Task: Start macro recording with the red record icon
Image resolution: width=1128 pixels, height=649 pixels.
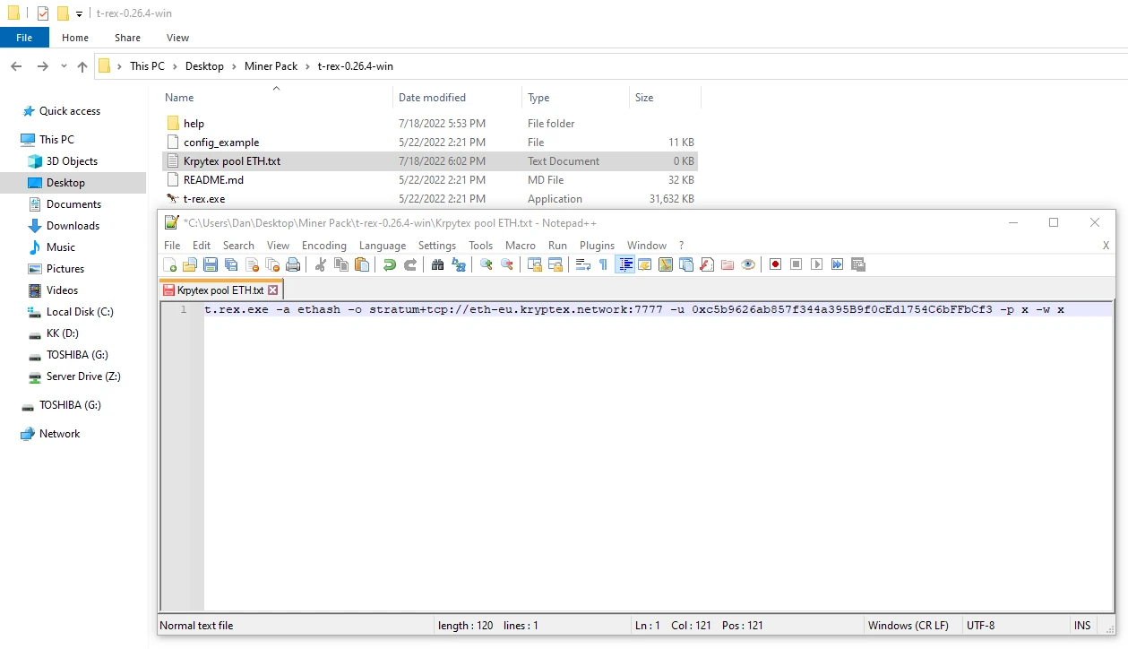Action: pos(775,264)
